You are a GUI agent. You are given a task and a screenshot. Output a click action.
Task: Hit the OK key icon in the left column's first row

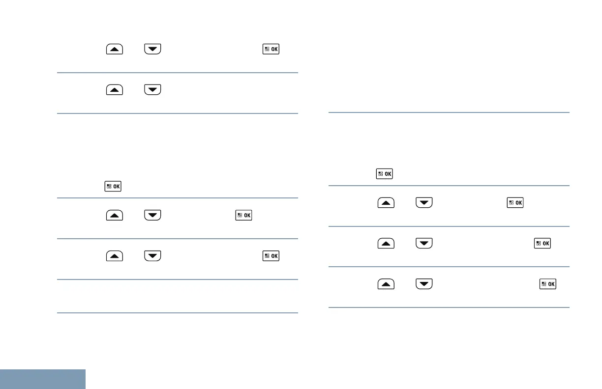tap(271, 50)
